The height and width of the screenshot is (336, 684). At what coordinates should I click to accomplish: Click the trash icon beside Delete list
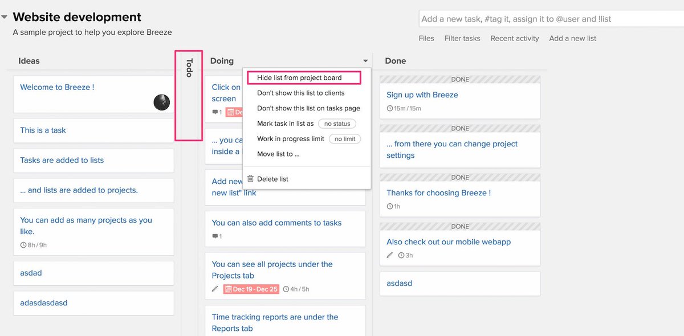tap(250, 179)
